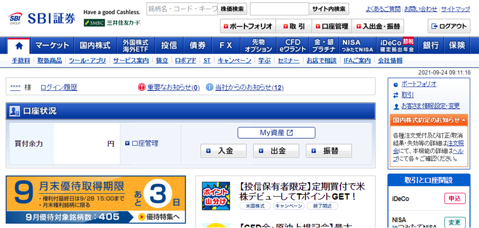
Task: Open the マーケット tab
Action: [x=52, y=46]
